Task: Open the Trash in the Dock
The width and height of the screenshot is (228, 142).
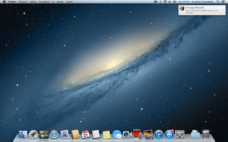Action: click(x=206, y=134)
